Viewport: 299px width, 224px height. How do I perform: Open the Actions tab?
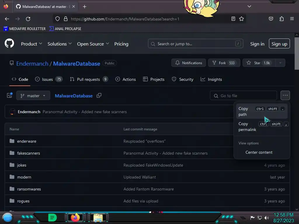[126, 79]
